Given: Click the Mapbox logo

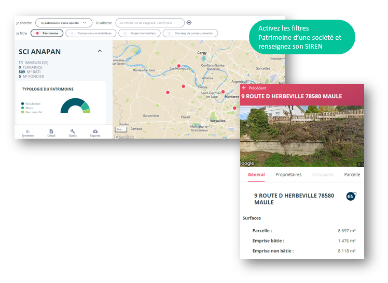Looking at the screenshot, I should coord(124,137).
